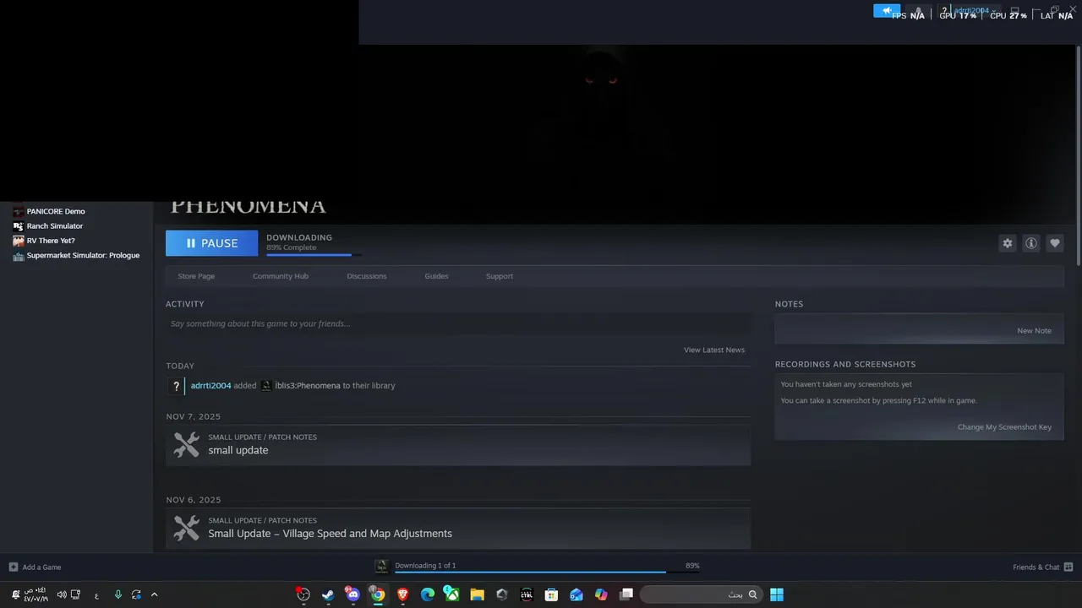Click the taskbar search box

click(701, 594)
